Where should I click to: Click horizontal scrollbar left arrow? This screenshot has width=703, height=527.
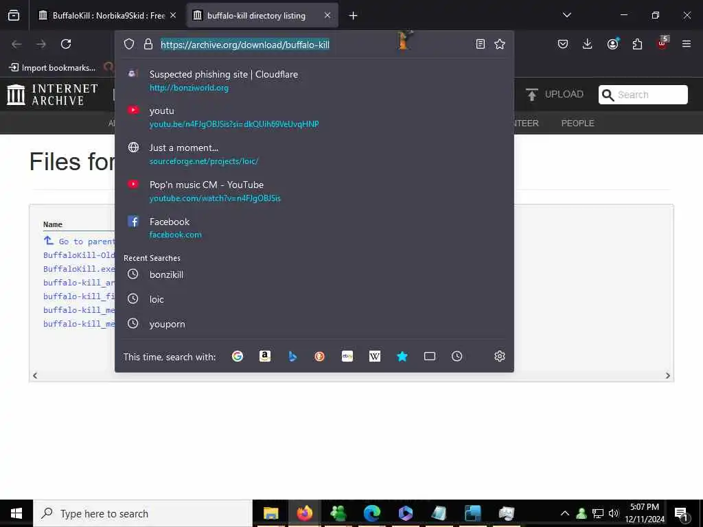tap(35, 375)
